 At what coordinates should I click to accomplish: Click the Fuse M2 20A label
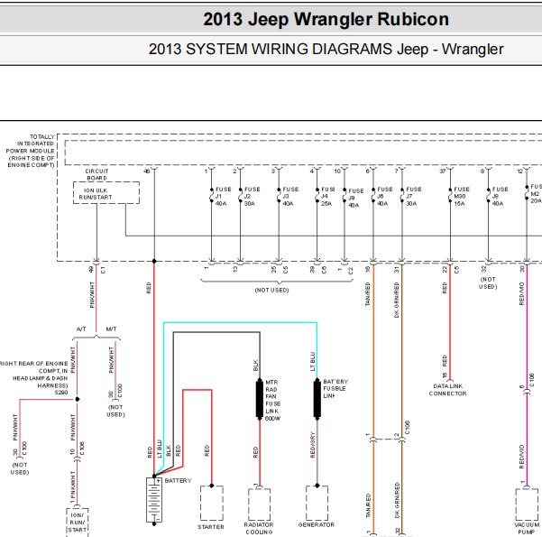tap(536, 193)
